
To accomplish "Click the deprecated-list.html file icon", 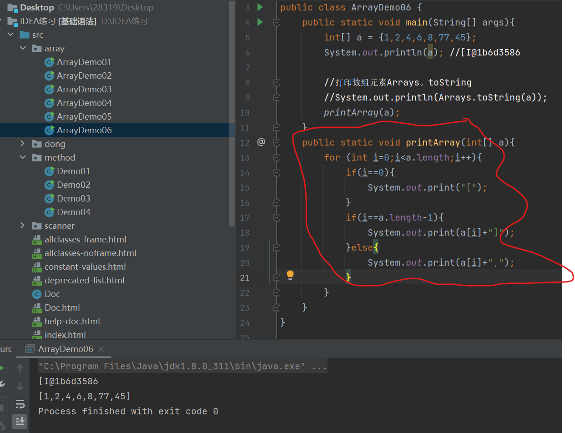I will (x=37, y=281).
